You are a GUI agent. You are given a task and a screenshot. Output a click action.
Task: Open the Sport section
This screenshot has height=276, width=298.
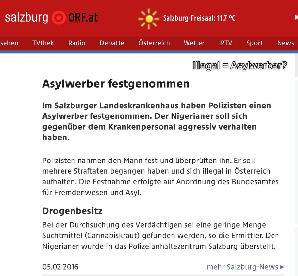pyautogui.click(x=255, y=43)
